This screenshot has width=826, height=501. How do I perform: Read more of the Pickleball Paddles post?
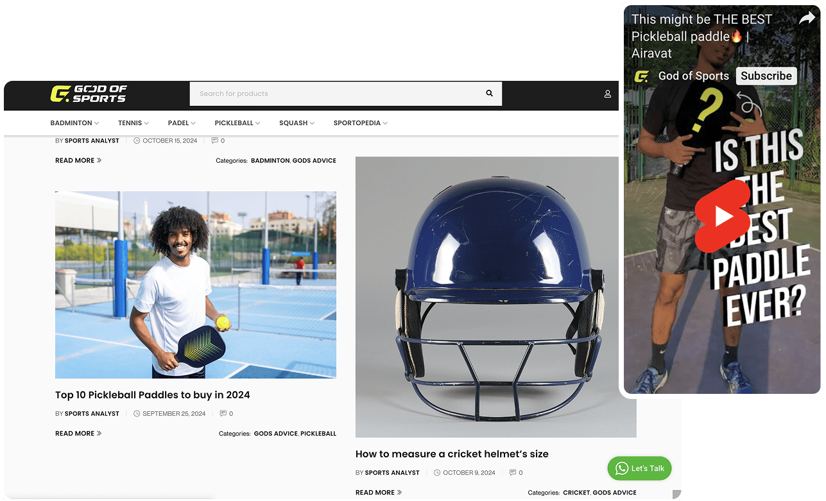click(x=78, y=434)
